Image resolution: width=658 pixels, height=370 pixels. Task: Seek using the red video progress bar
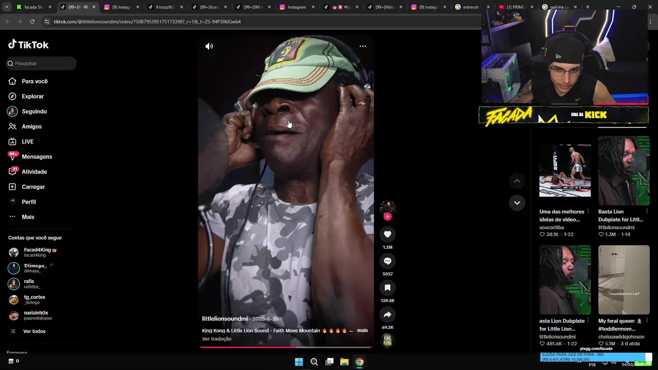click(286, 347)
